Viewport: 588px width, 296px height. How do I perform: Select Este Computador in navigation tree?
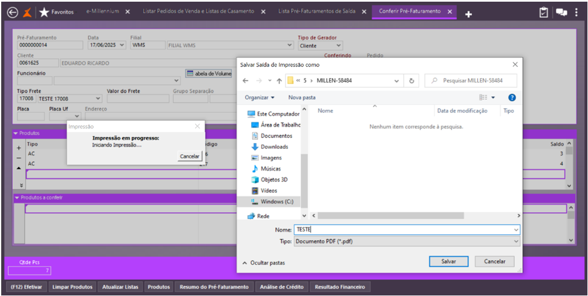[274, 114]
